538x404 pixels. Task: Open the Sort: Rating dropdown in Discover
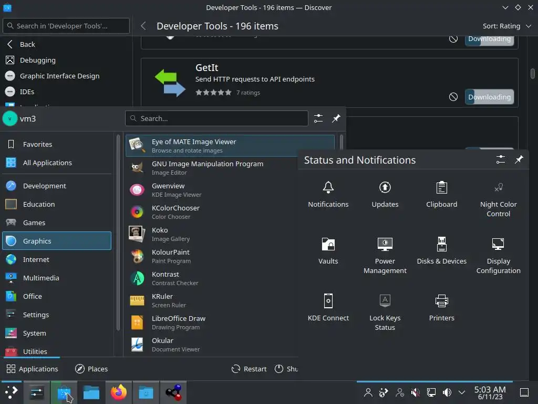pos(507,26)
